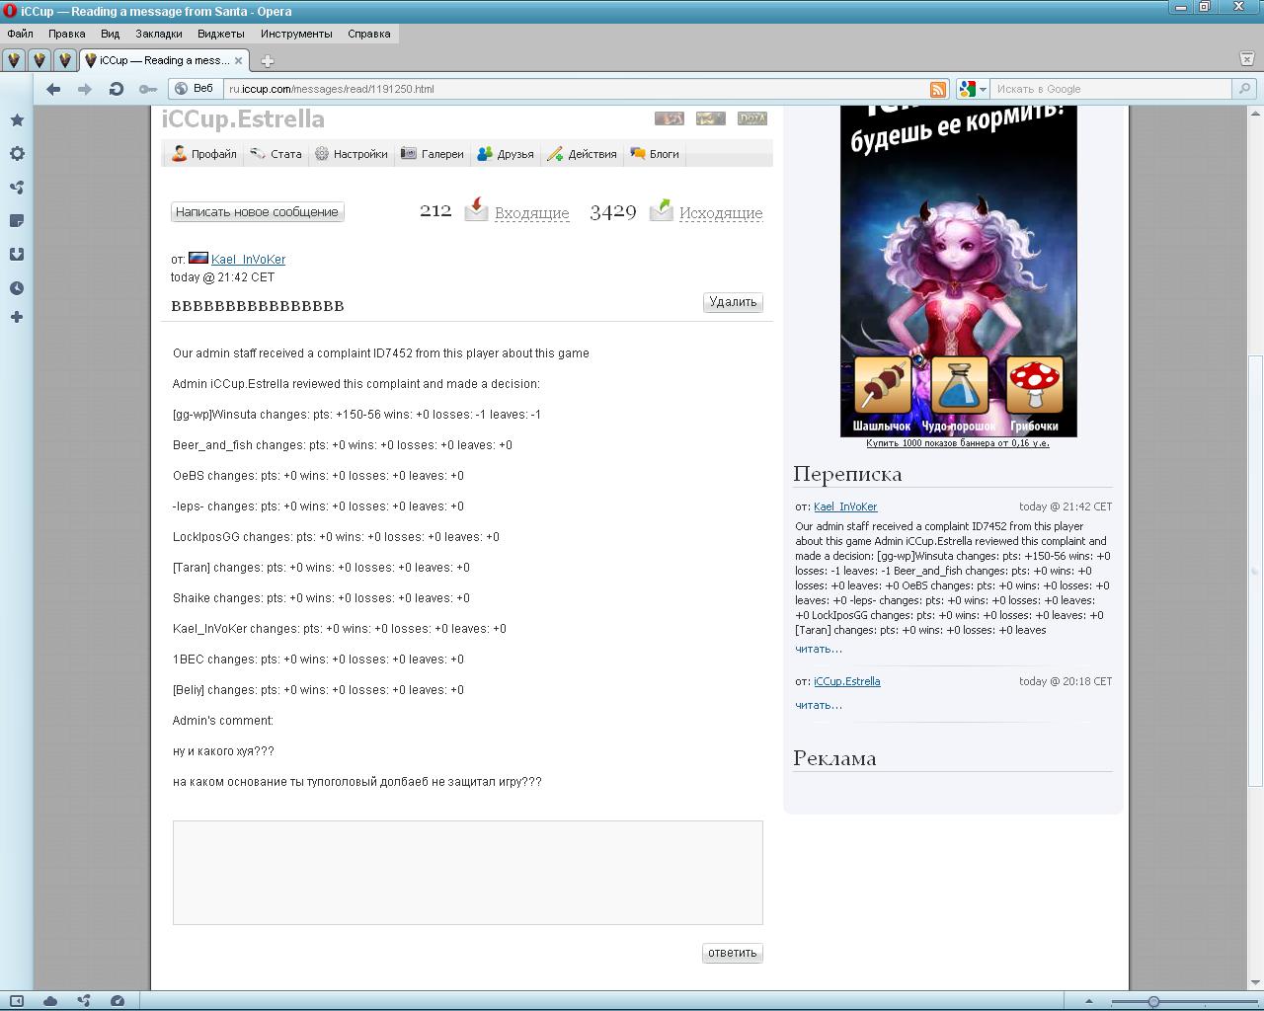Open the Файл menu

point(20,34)
